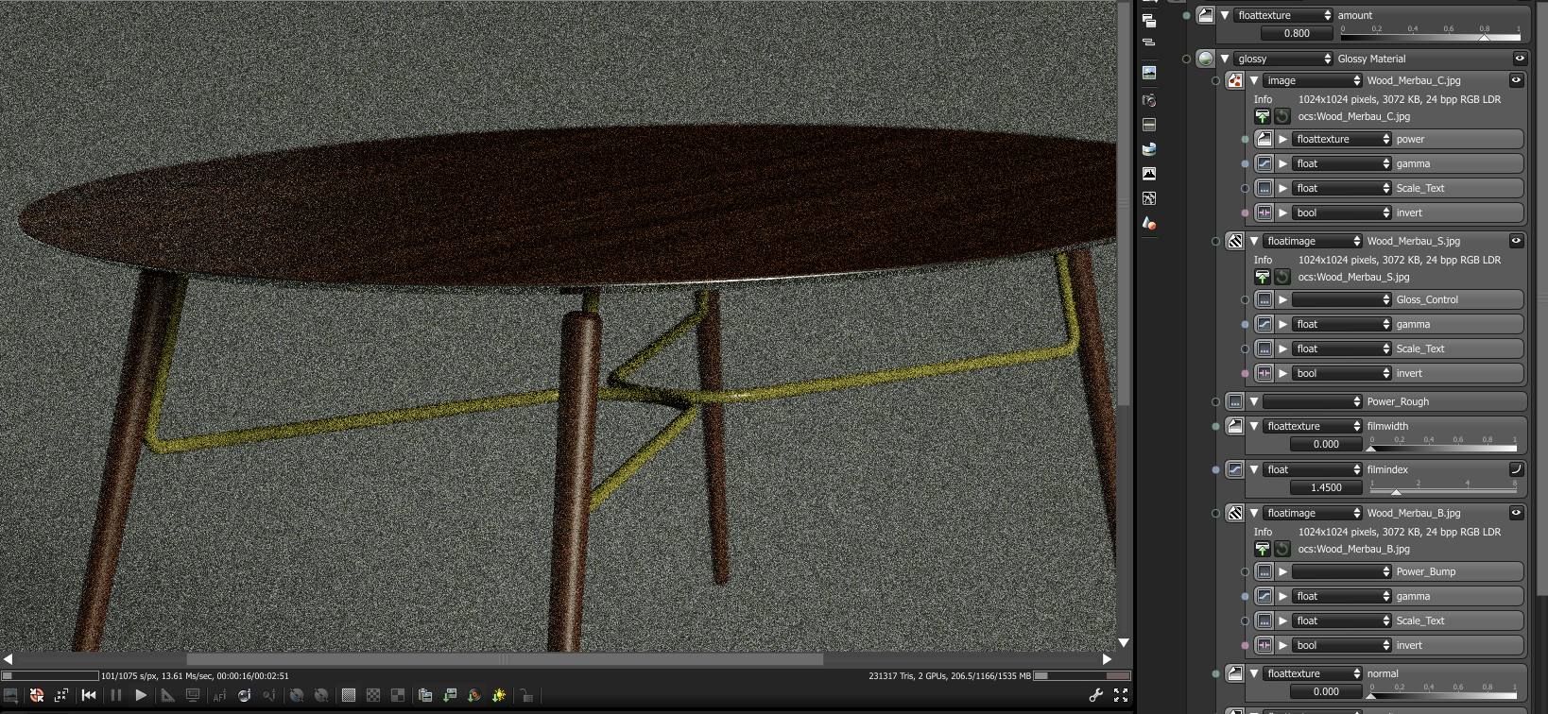Toggle the eye on Wood_Merbau_B.jpg
The height and width of the screenshot is (714, 1548).
1516,513
